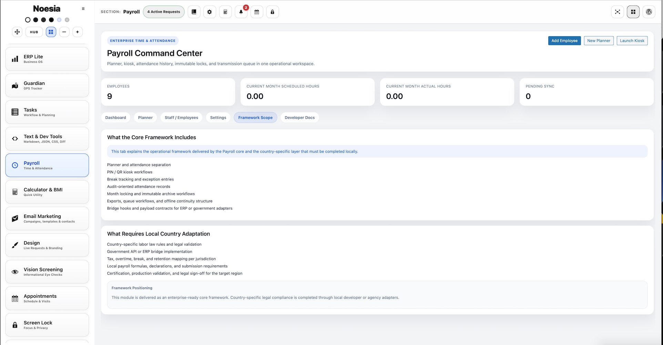Switch to the Developer Docs tab
663x345 pixels.
point(300,118)
